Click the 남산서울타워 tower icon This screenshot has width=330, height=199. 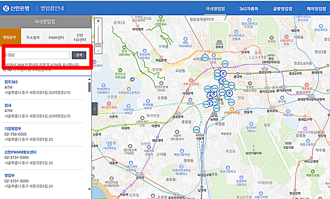point(254,147)
